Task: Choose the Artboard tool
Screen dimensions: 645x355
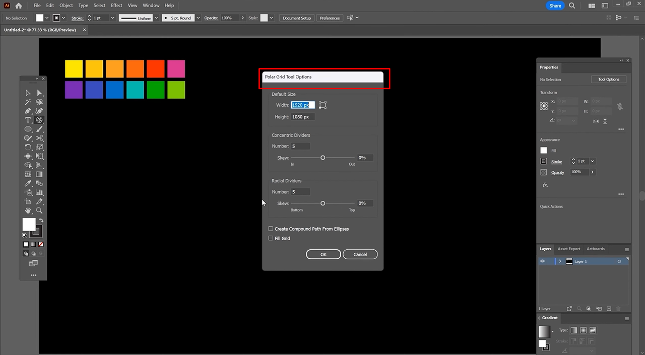Action: (28, 202)
